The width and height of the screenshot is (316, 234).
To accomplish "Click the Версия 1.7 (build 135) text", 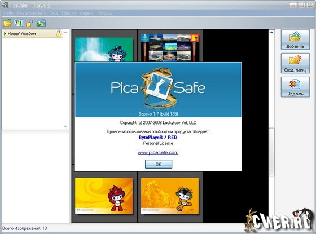I will [x=158, y=114].
